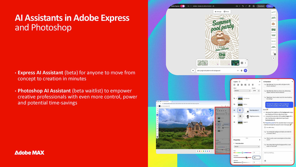Choose the first green leaf pattern result
The image size is (296, 167).
202,63
